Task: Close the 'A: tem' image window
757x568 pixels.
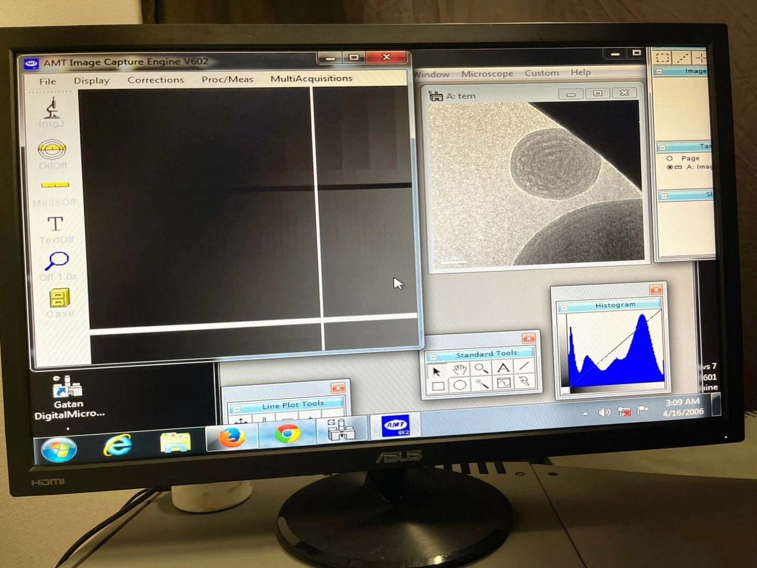Action: click(x=624, y=93)
